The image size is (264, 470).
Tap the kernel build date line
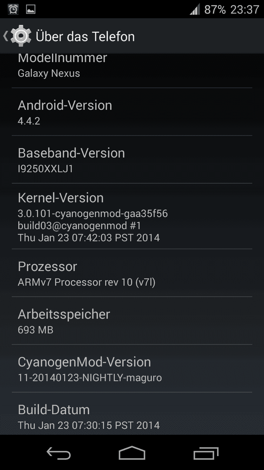(89, 238)
